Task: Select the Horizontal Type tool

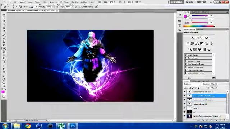Action: pos(4,66)
